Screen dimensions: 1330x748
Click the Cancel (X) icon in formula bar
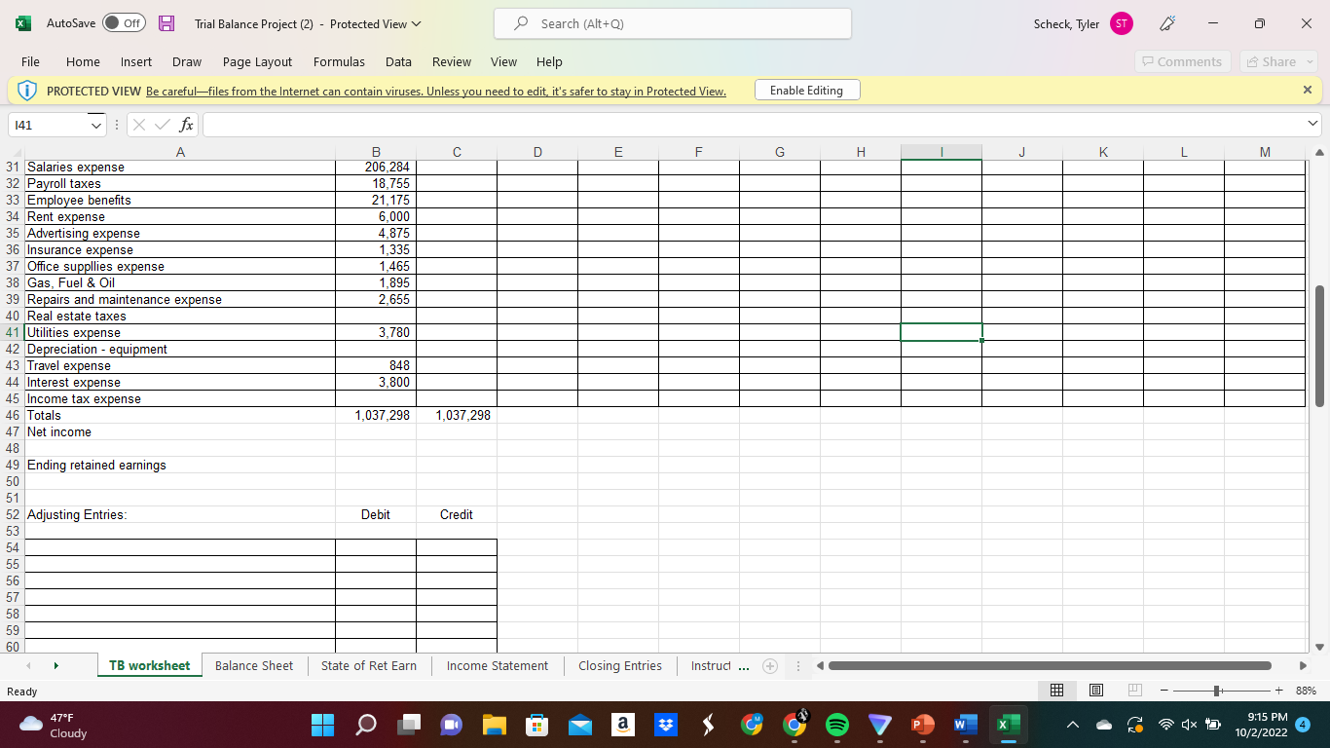(138, 125)
